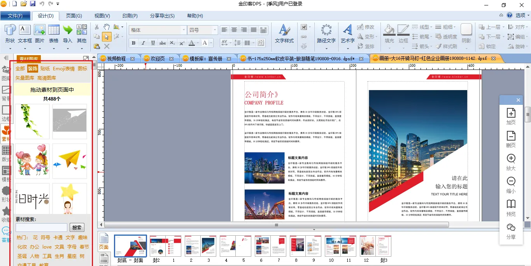Select the hand pan tool
This screenshot has height=266, width=531.
[106, 27]
